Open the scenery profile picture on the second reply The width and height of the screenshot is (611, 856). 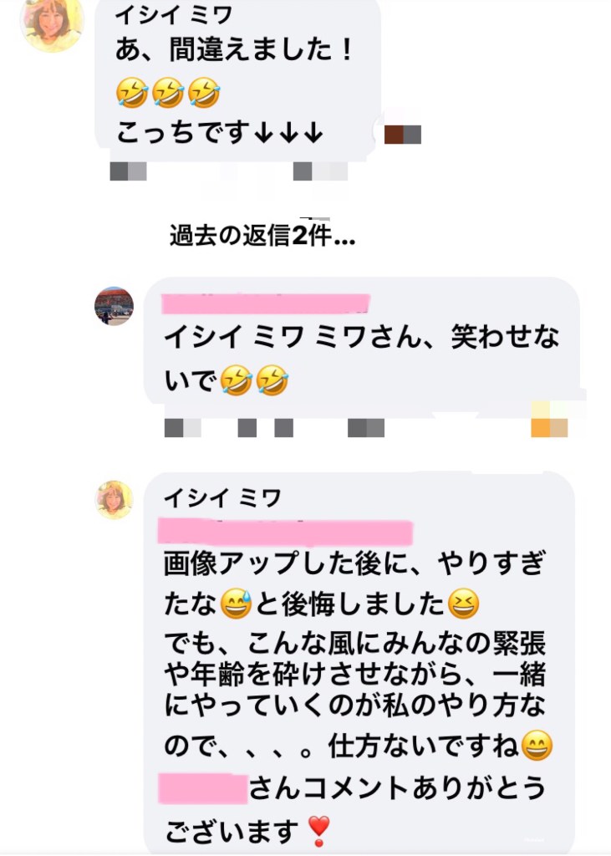115,306
